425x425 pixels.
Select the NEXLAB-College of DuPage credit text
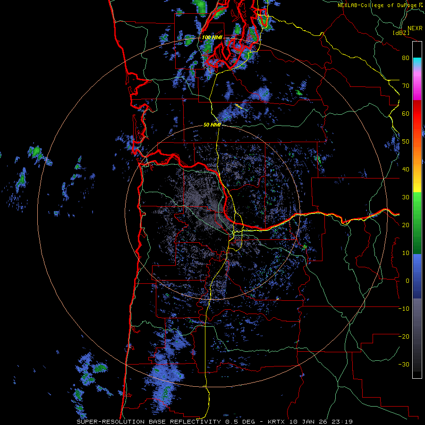pos(377,5)
